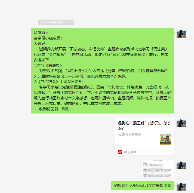Viewport: 194px width, 193px height.
Task: Click the 大家好！ line in the announcement
Action: coord(40,44)
